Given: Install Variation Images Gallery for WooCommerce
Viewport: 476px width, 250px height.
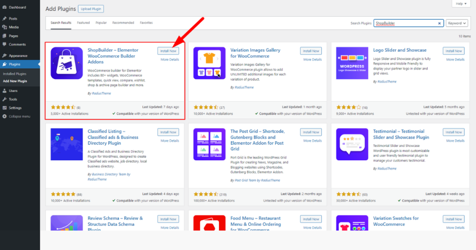Looking at the screenshot, I should pos(311,51).
